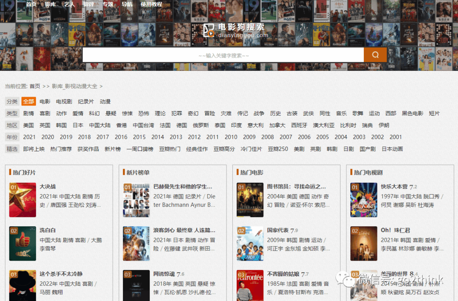Open the 艺人 top navigation item
The width and height of the screenshot is (458, 301).
pyautogui.click(x=70, y=4)
